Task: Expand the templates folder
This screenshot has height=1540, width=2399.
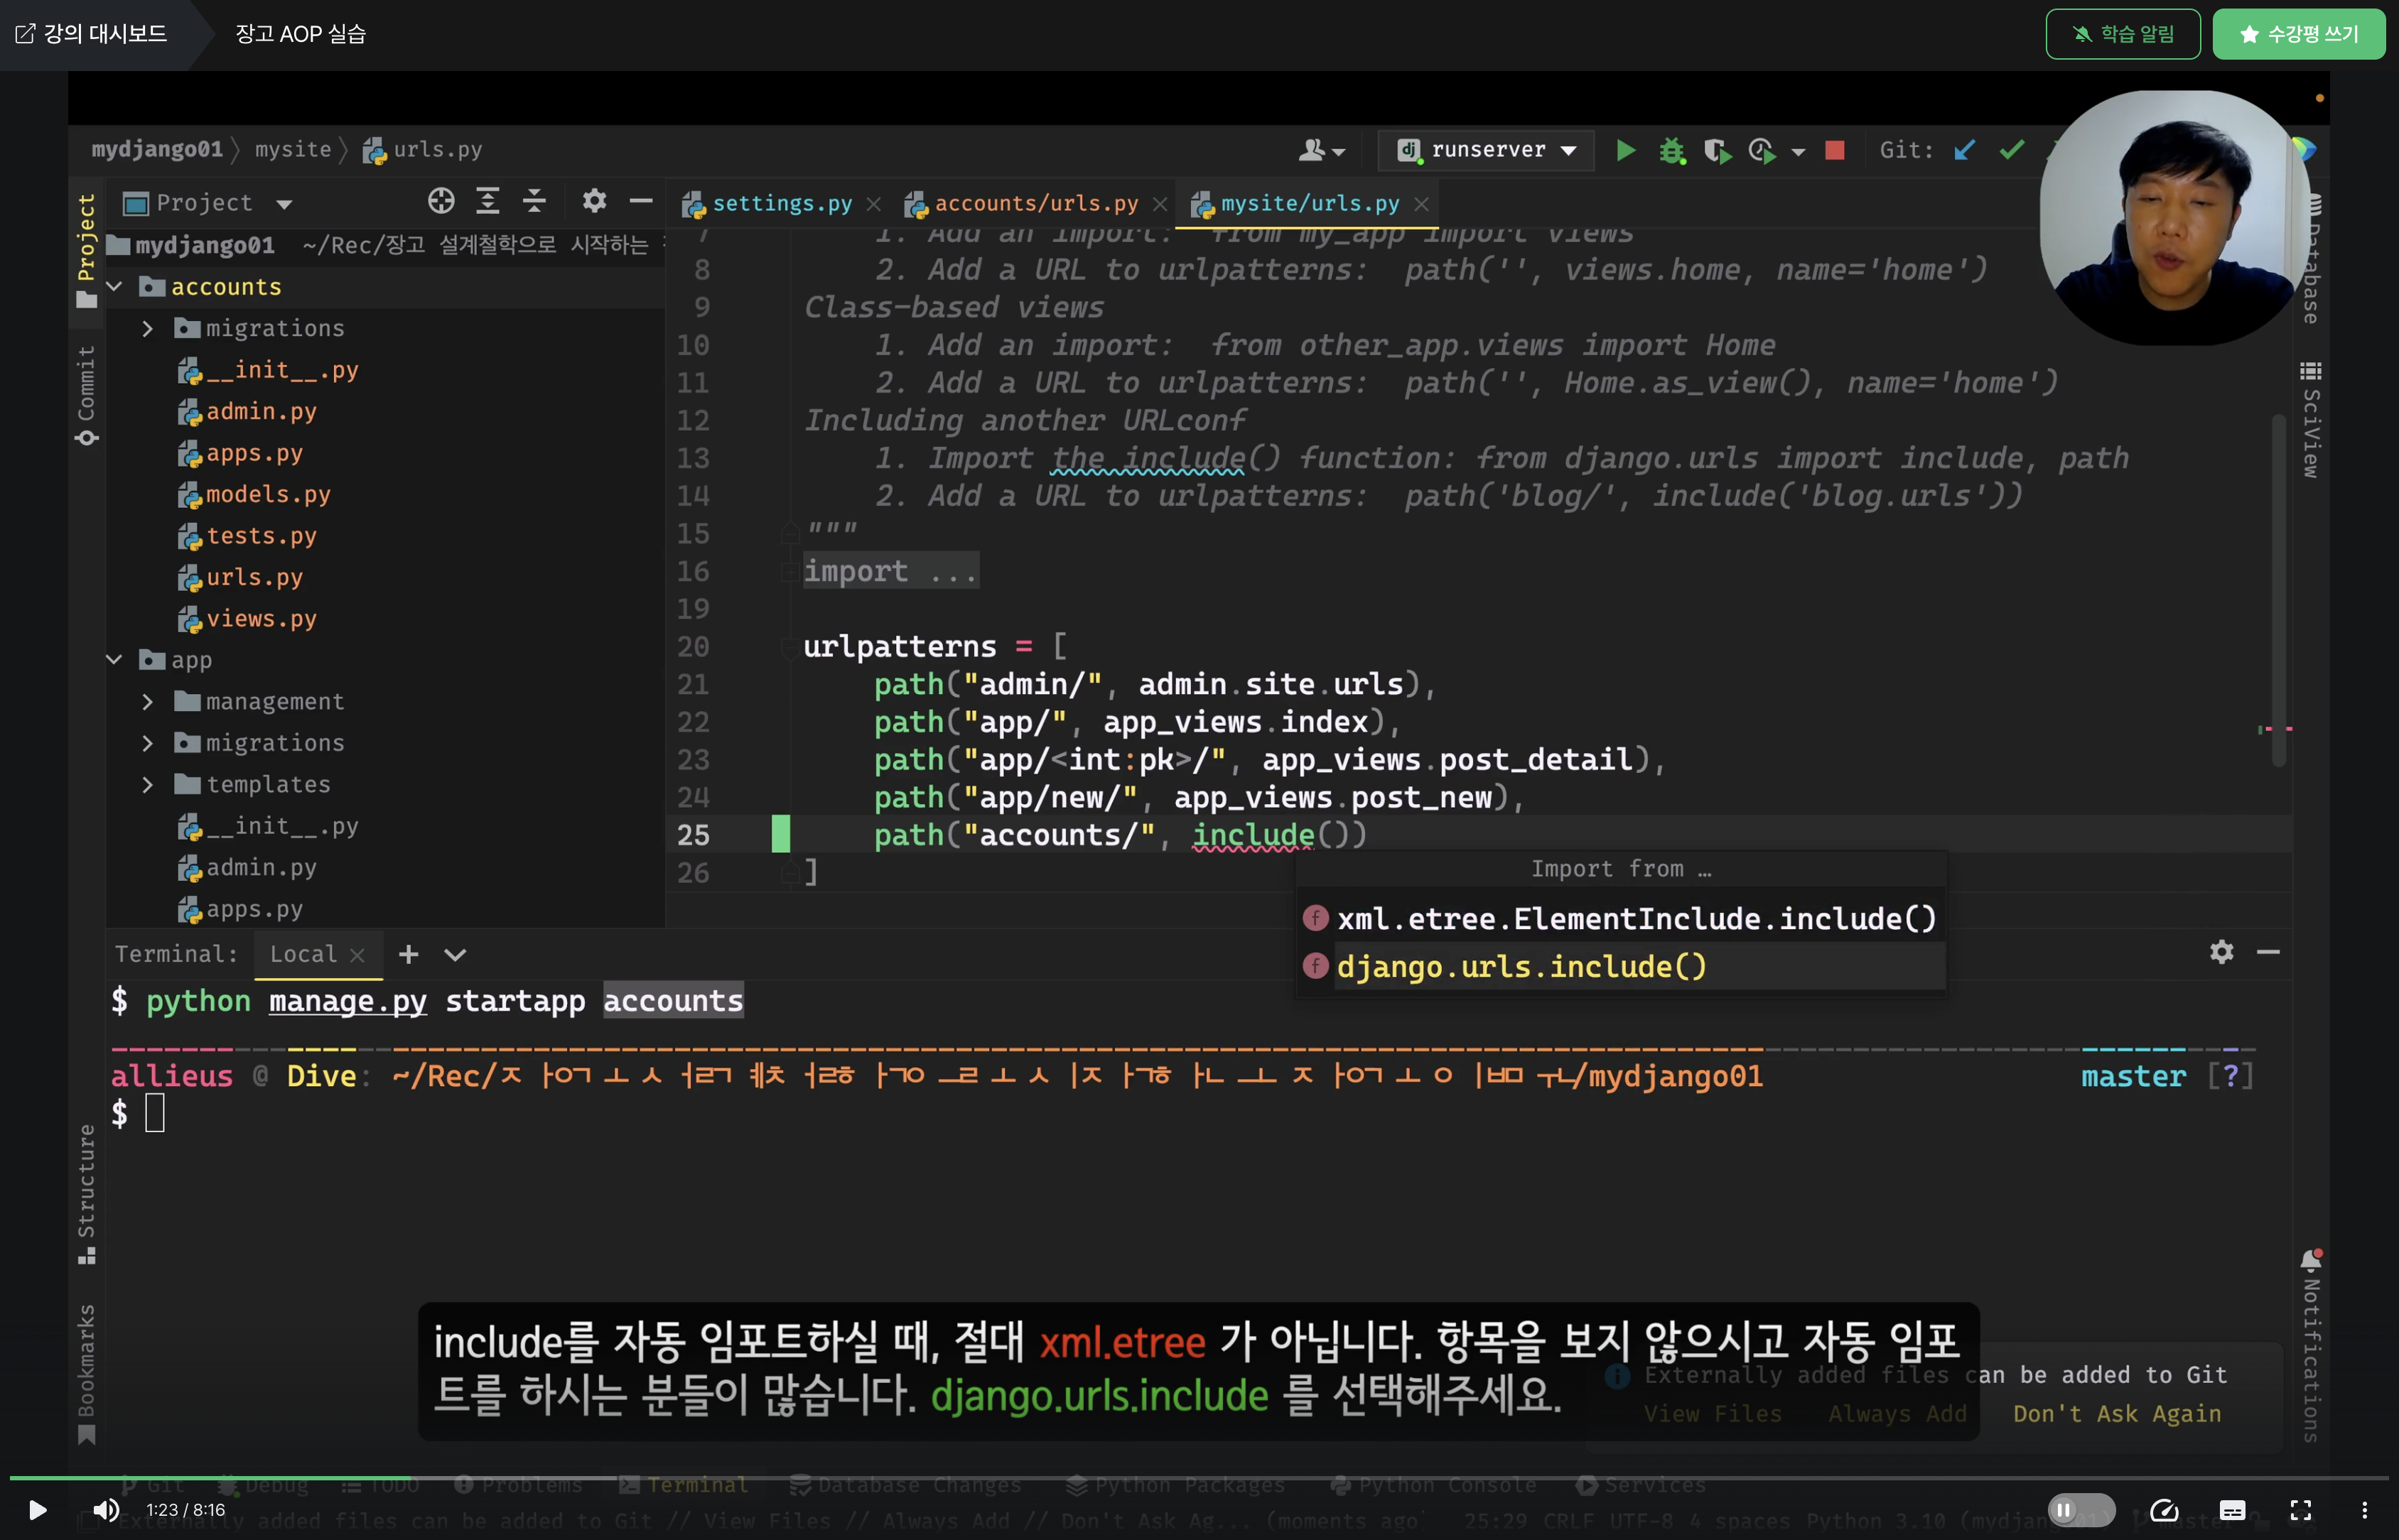Action: click(147, 785)
